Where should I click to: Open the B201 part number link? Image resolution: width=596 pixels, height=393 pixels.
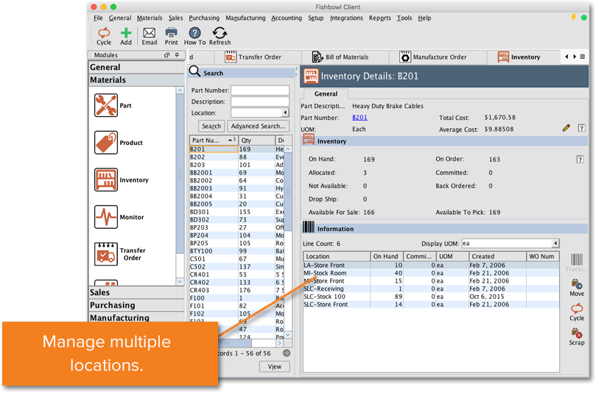click(x=360, y=117)
